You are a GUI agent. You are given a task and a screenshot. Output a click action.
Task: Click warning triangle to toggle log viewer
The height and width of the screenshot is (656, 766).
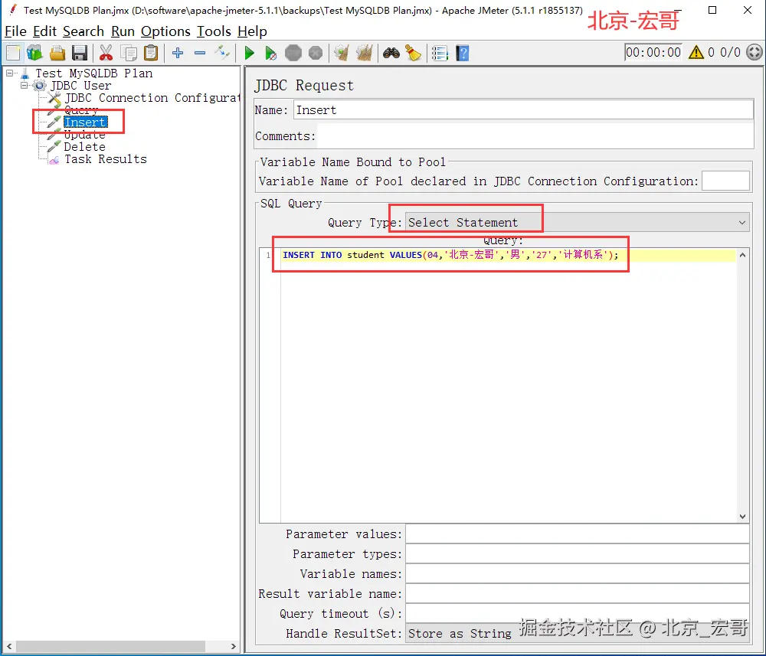[x=696, y=52]
